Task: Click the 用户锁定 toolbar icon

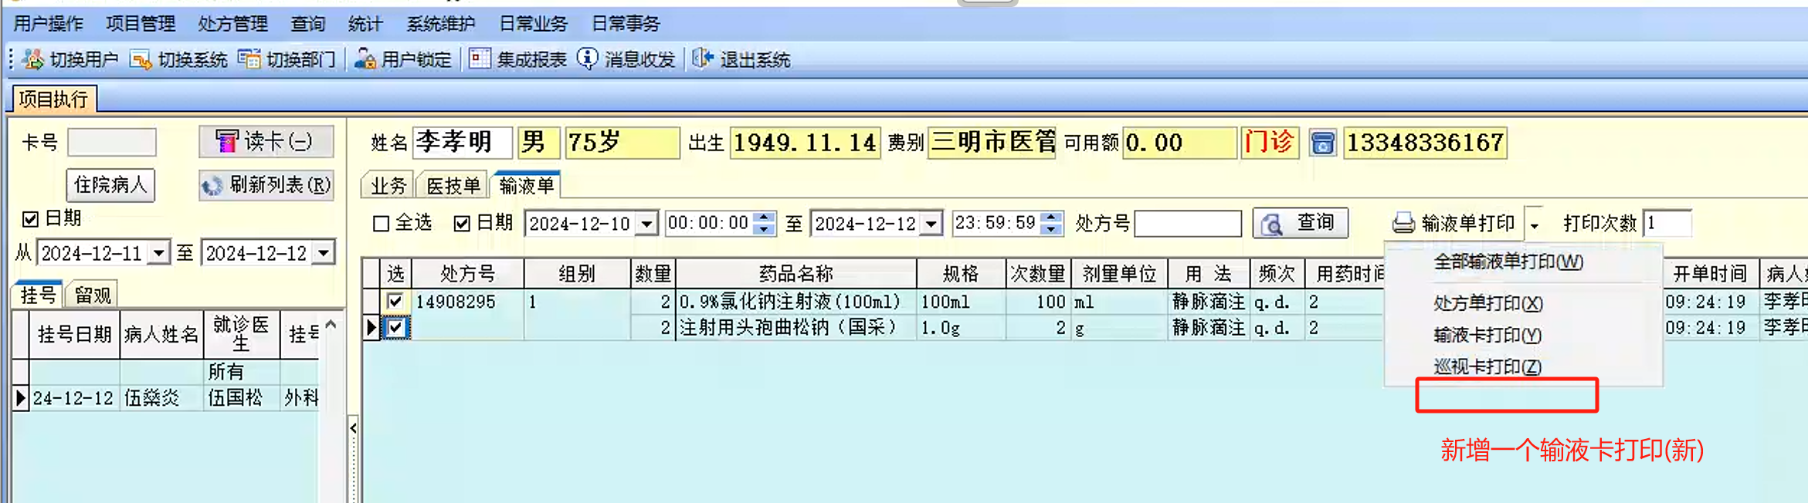Action: click(x=365, y=59)
